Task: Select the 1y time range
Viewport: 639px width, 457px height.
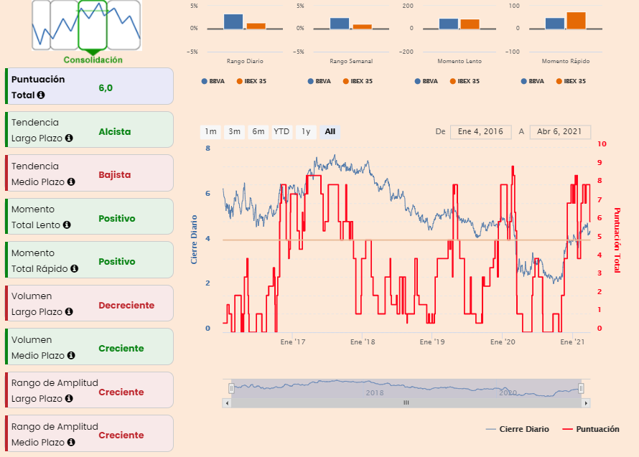Action: pyautogui.click(x=306, y=131)
